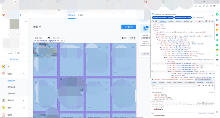Screen dimensions: 220x118
Task: Click the 공지사항 checkbox icon
Action: click(3, 100)
